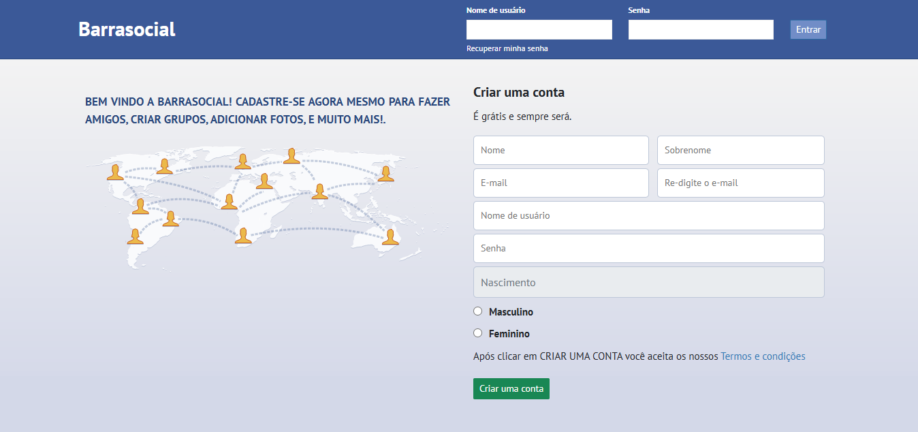
Task: Open the Termos e condições link
Action: click(x=762, y=356)
